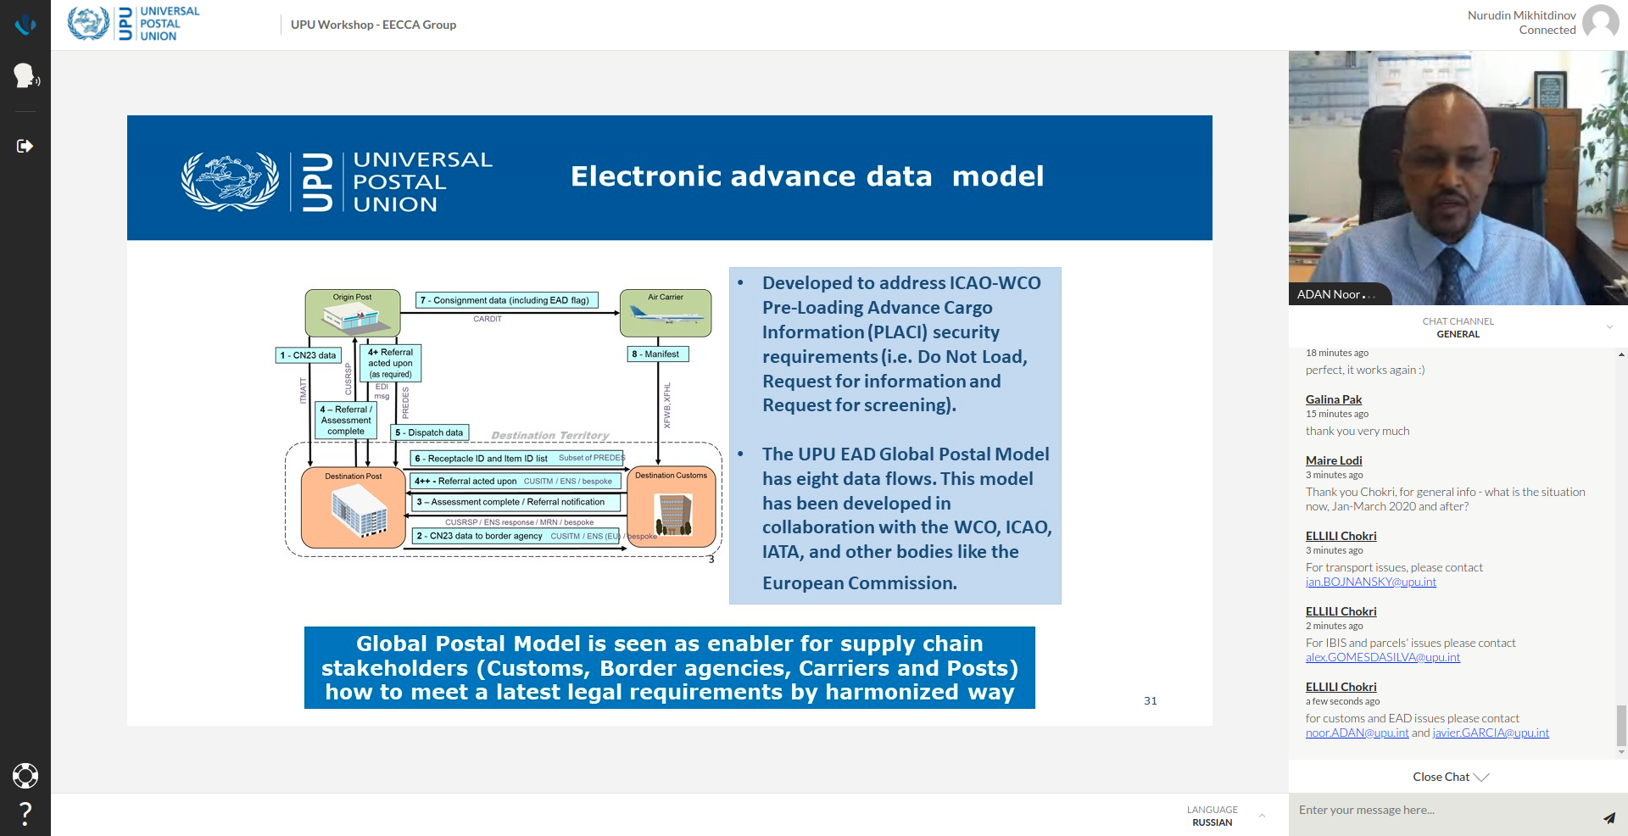Click Maire Lodi's 'Thank you Chokri' message

click(x=1445, y=499)
